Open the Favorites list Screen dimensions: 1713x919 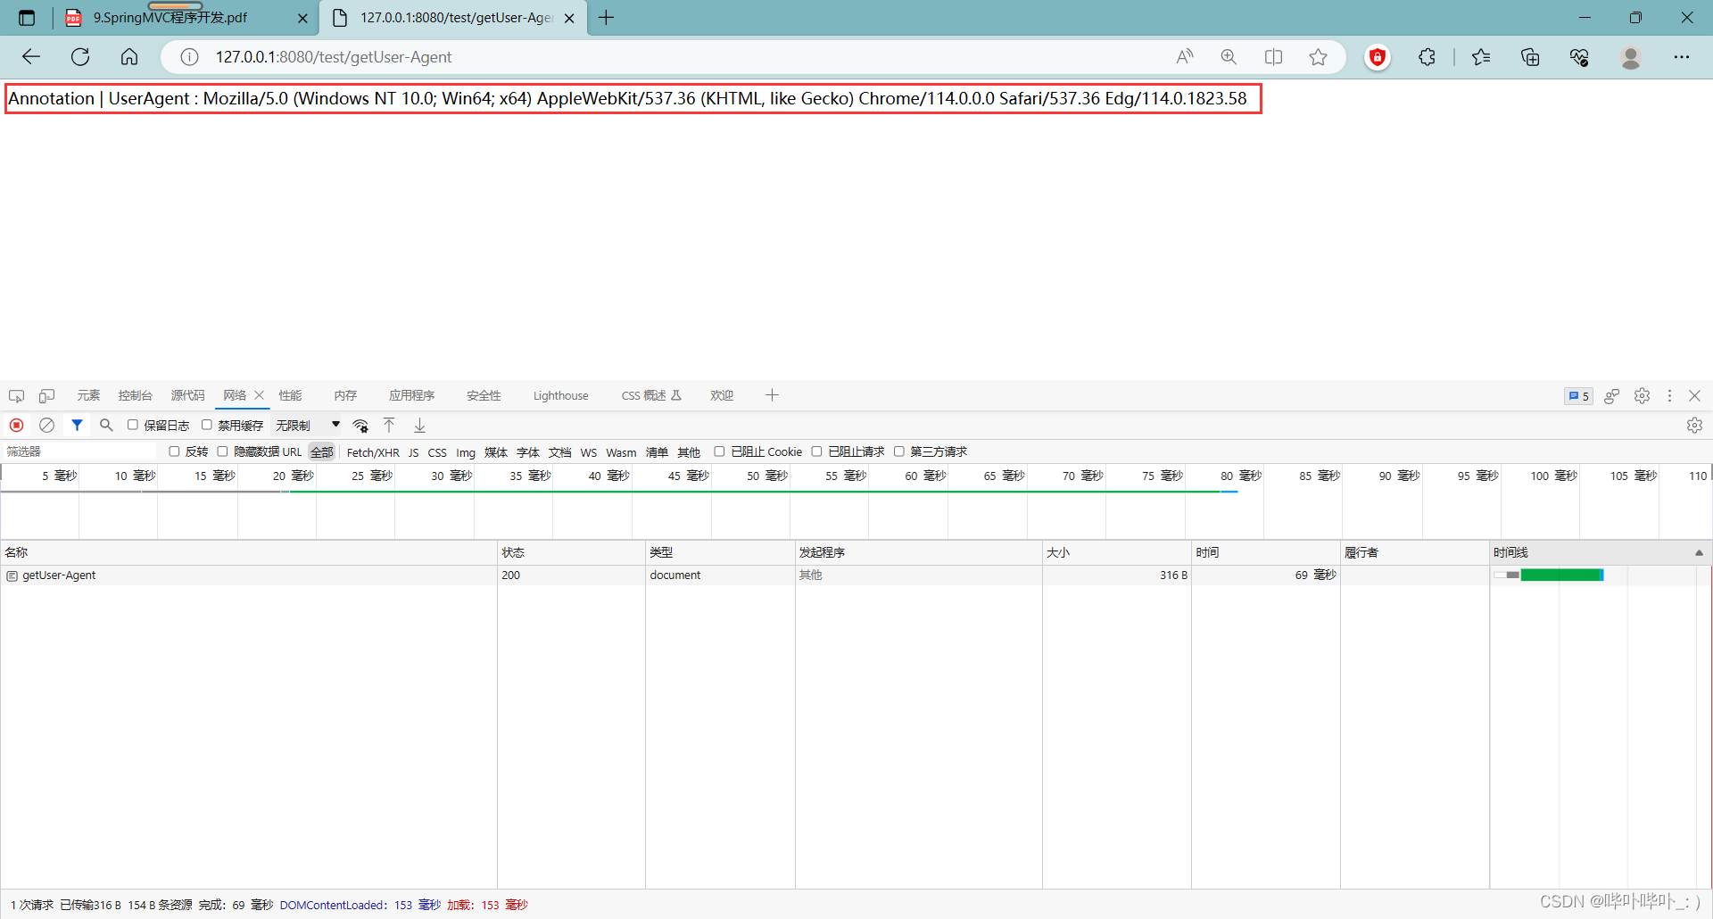1481,57
